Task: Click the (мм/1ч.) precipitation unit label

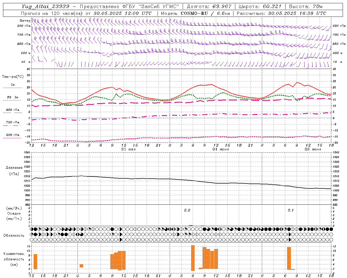Action: pyautogui.click(x=14, y=219)
